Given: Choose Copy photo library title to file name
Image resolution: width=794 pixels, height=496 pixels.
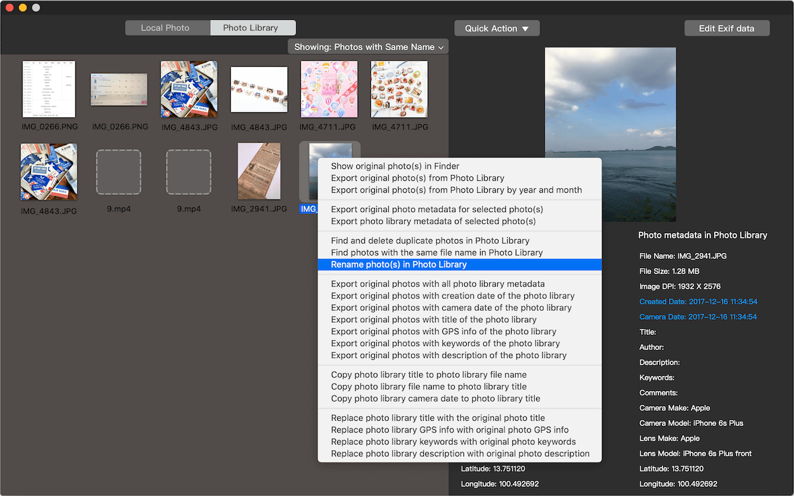Looking at the screenshot, I should coord(459,374).
